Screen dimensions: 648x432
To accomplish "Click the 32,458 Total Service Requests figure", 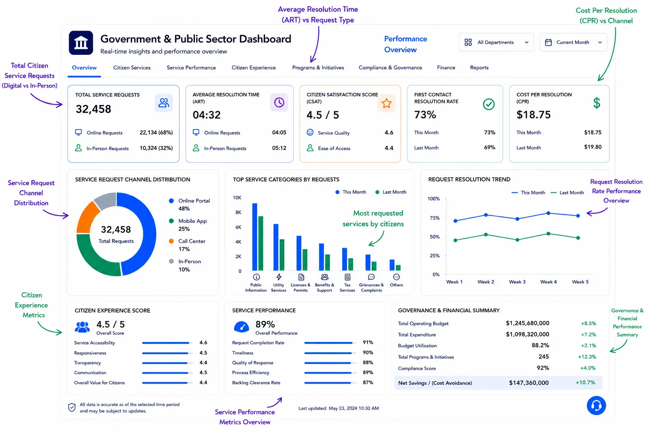I will (x=93, y=109).
